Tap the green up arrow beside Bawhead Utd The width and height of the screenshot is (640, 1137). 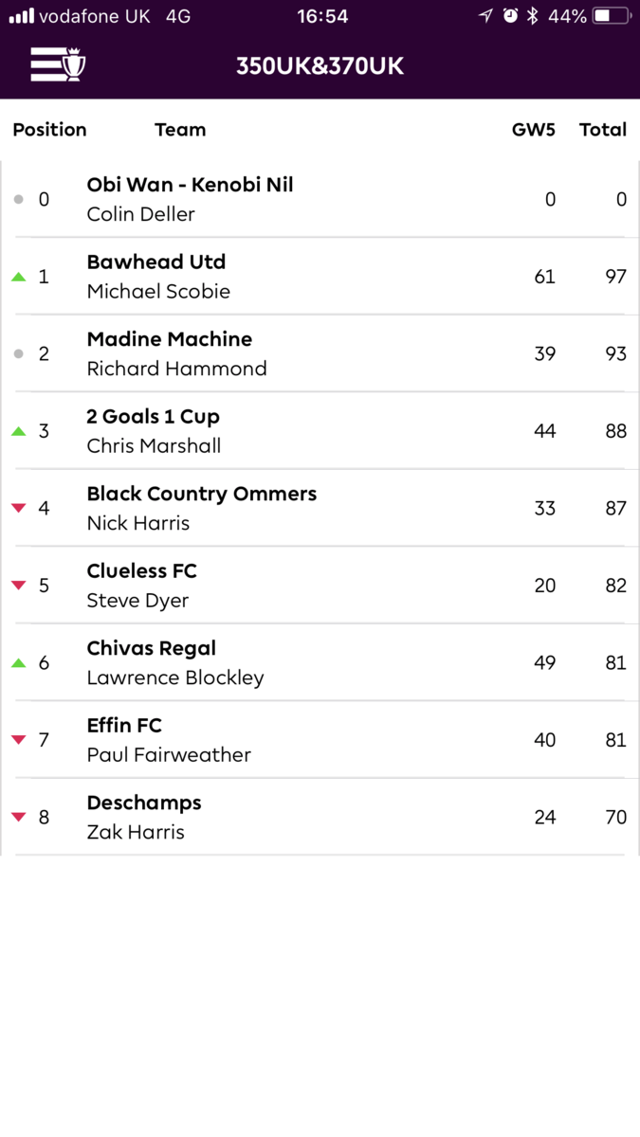click(x=18, y=277)
